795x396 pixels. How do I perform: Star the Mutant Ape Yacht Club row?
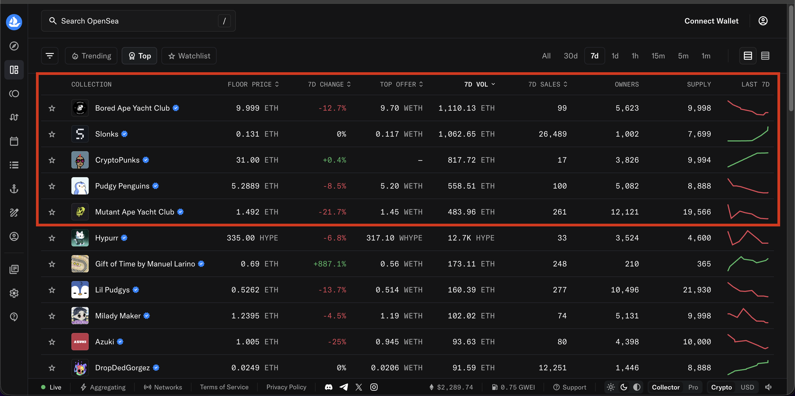click(x=52, y=212)
